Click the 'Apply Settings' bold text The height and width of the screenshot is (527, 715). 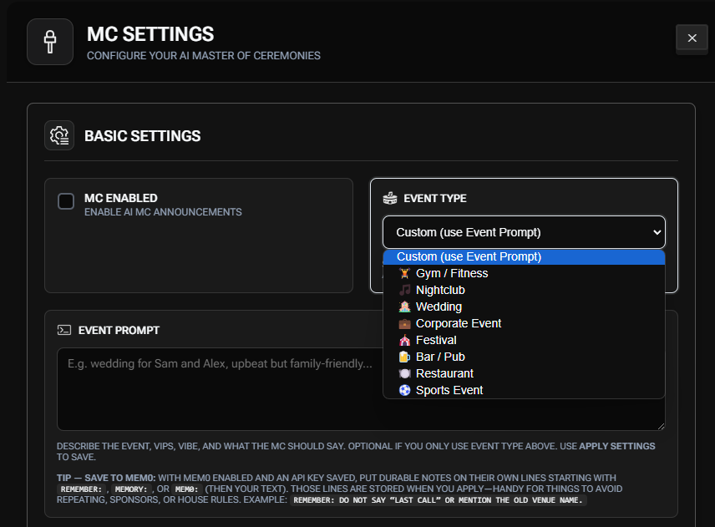pos(617,446)
